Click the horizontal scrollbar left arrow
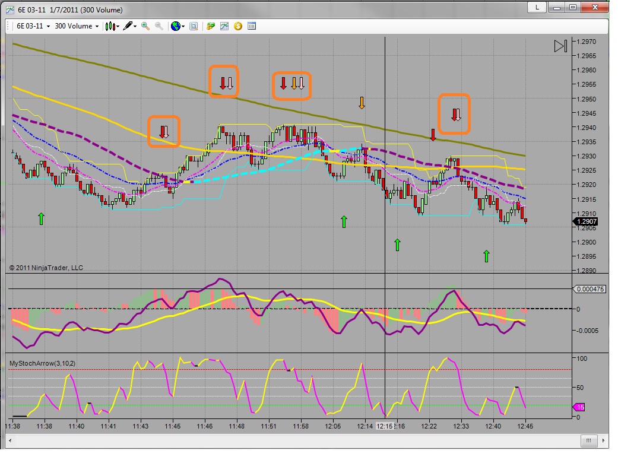The width and height of the screenshot is (618, 457). pos(10,440)
